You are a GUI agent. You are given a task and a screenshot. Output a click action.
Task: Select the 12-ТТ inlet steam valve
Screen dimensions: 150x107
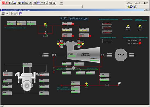(x=45, y=26)
